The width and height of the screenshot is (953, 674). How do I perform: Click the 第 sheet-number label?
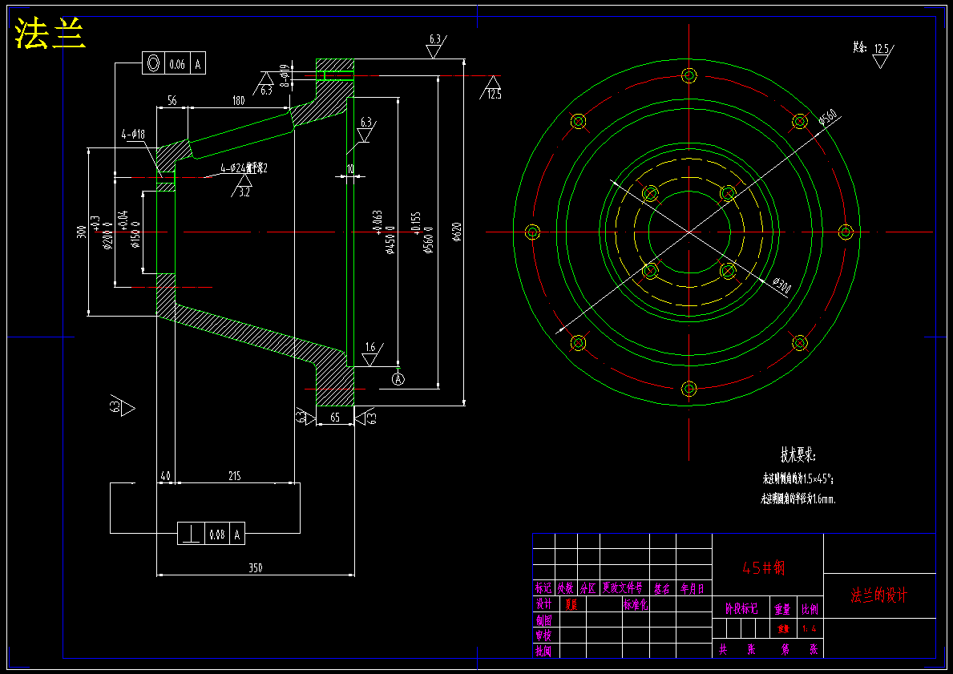785,650
